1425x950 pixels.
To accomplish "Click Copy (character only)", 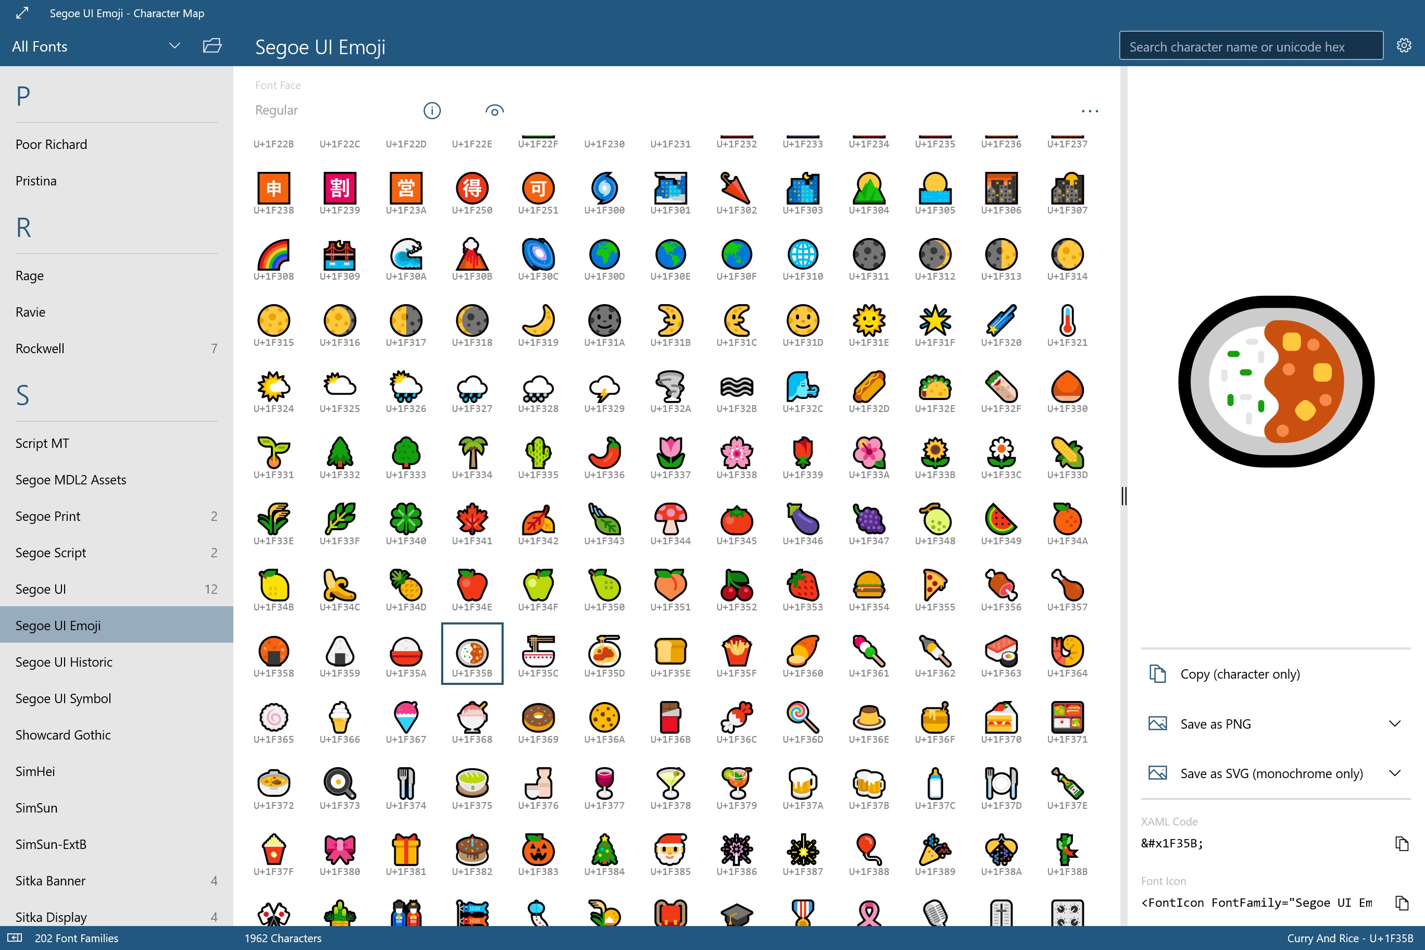I will tap(1239, 674).
